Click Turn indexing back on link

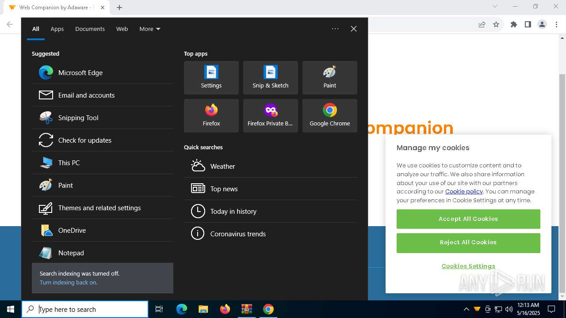click(69, 282)
